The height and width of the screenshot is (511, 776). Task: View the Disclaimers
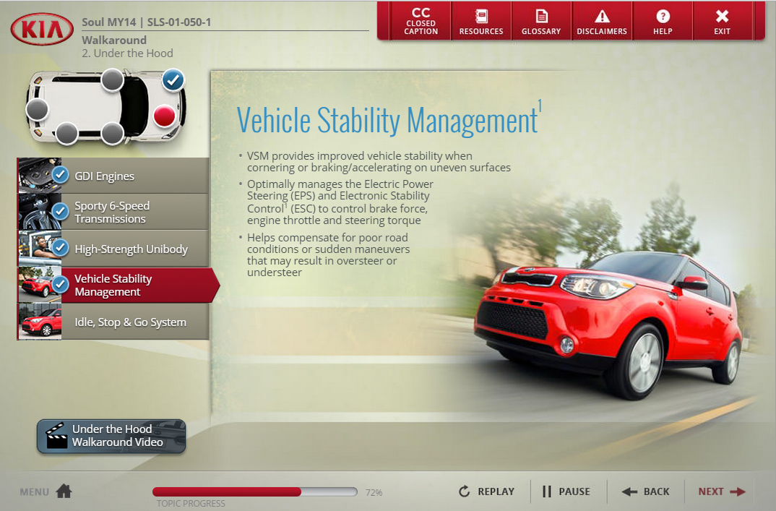point(602,21)
